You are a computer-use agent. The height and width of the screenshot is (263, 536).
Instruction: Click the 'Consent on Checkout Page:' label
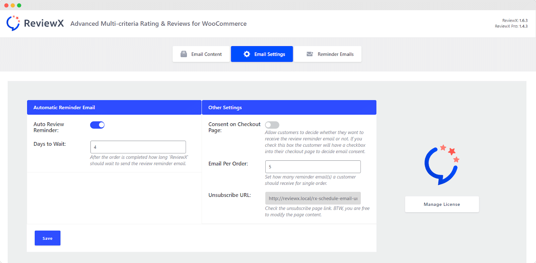tap(234, 127)
